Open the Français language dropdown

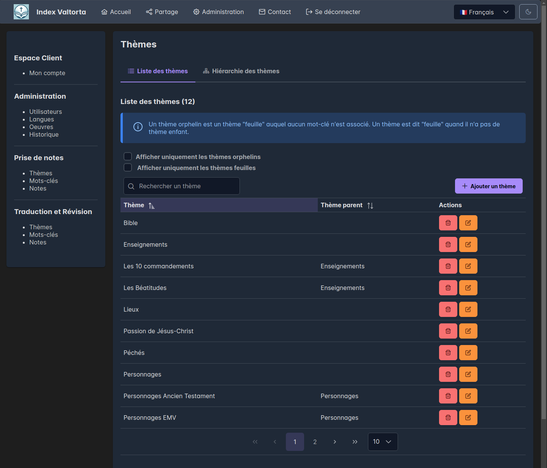click(484, 12)
